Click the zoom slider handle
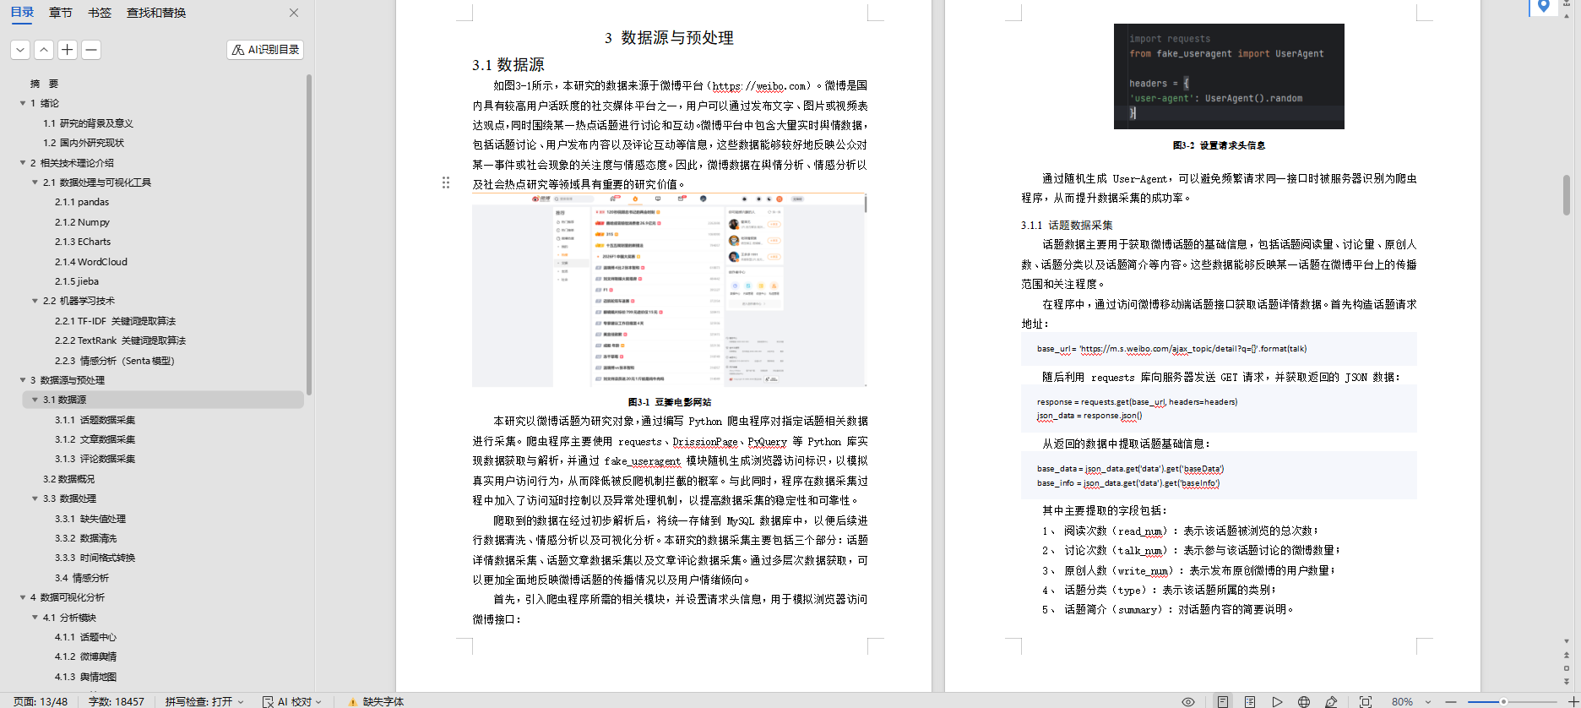 point(1503,701)
